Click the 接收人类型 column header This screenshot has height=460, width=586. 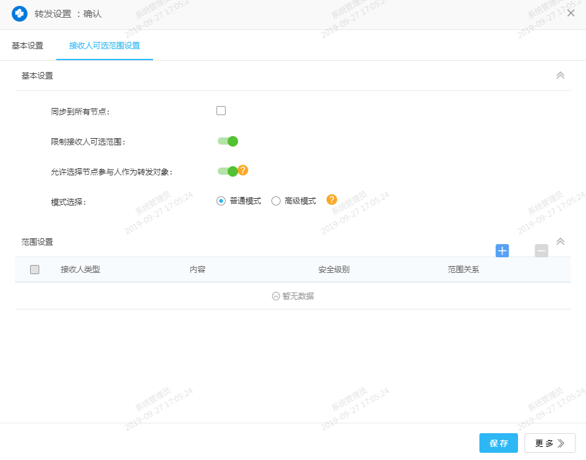point(80,270)
